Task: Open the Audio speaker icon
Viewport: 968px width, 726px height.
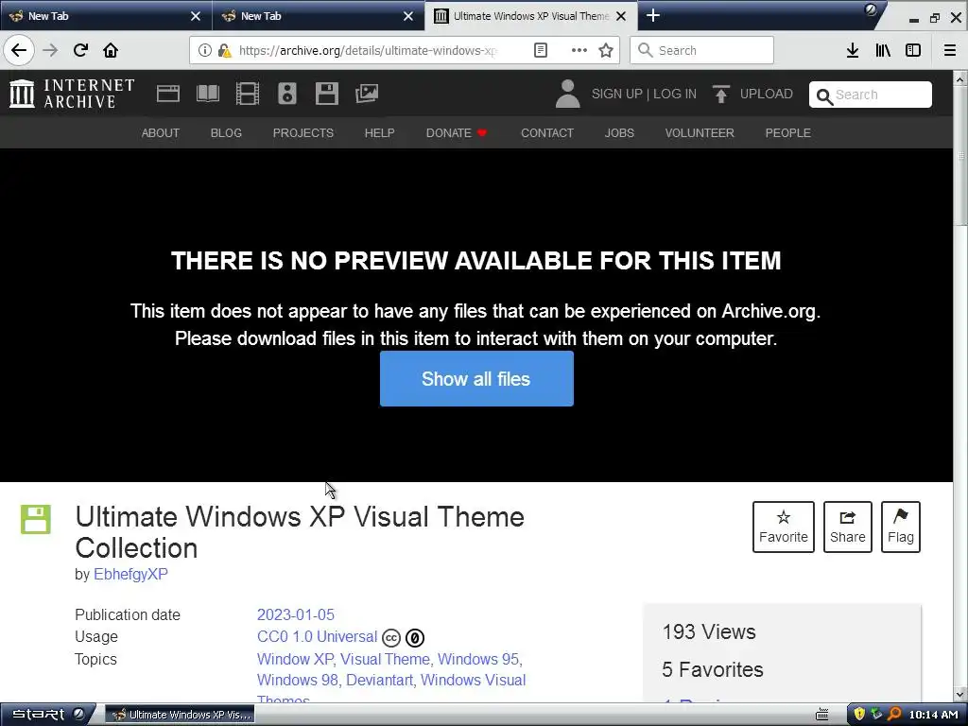Action: tap(287, 94)
